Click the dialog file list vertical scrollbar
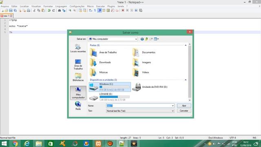This screenshot has width=261, height=147. point(190,72)
